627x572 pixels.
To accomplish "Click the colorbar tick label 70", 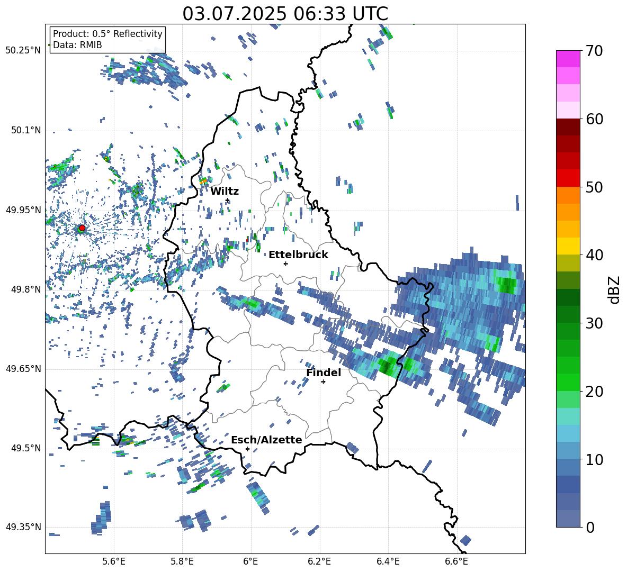I will [x=594, y=51].
